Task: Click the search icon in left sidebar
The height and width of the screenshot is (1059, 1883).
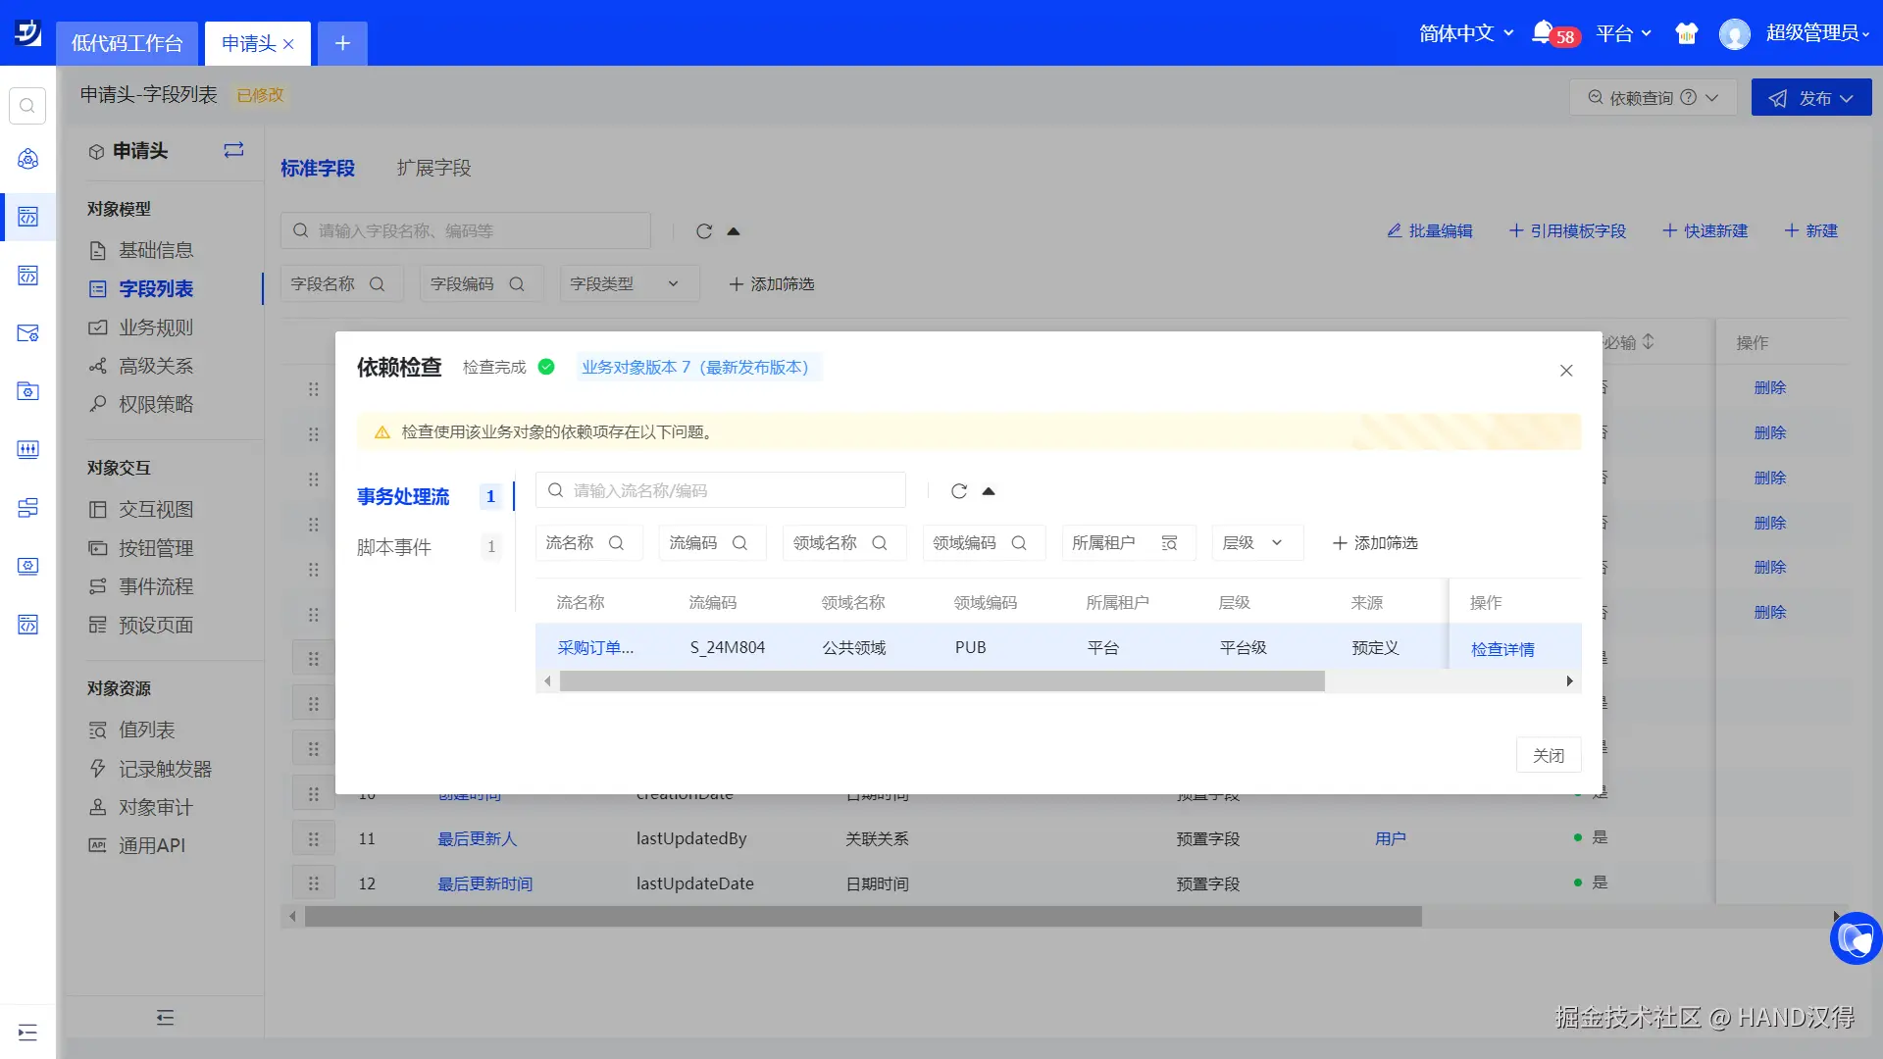Action: [27, 106]
